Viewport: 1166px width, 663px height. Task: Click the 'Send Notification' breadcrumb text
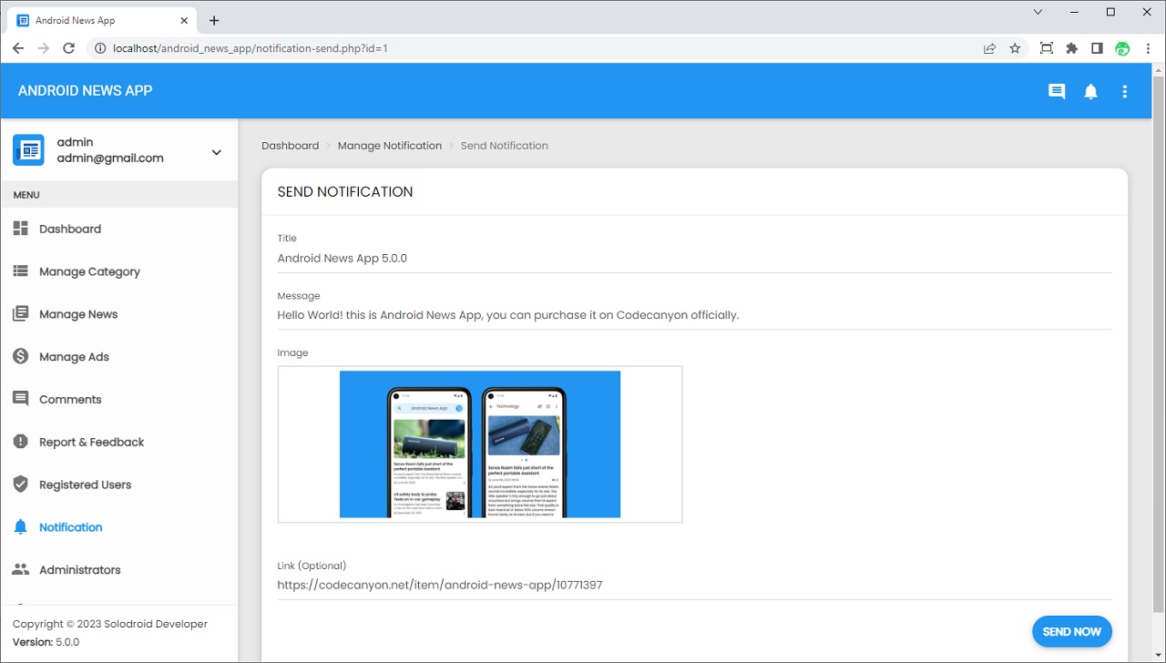[x=505, y=146]
